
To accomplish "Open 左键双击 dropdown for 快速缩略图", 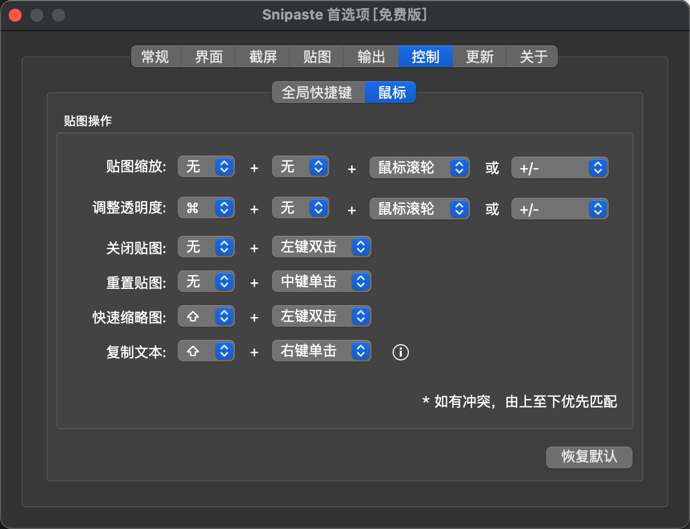I will click(x=322, y=317).
